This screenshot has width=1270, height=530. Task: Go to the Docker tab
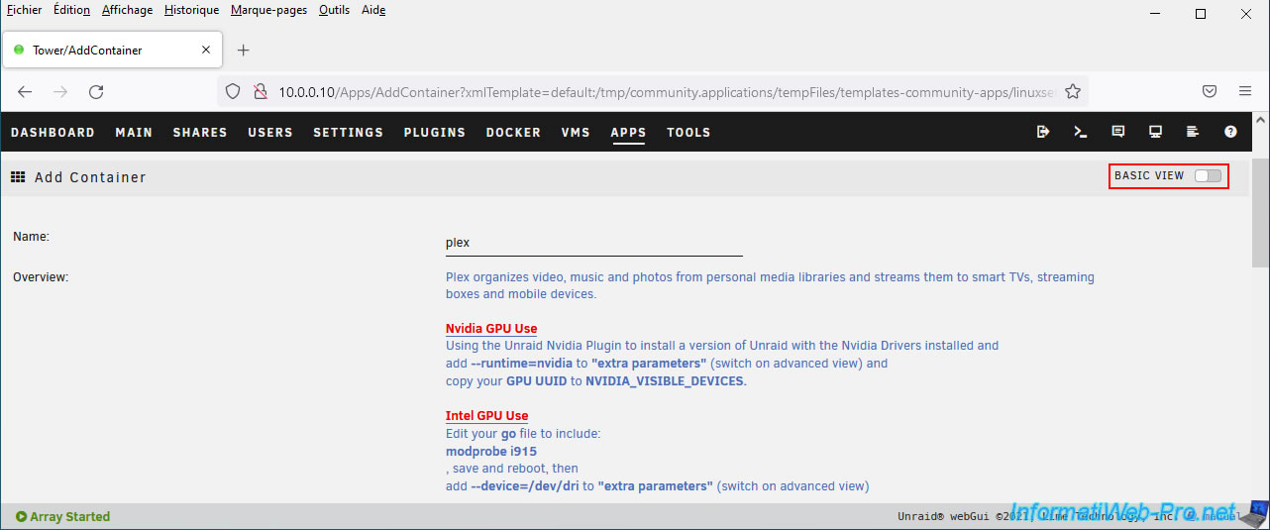click(513, 133)
